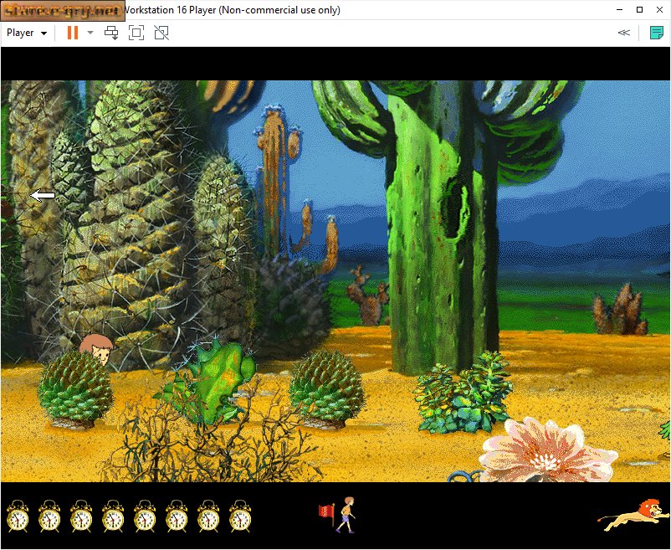
Task: Click the walking boy icon
Action: pos(346,515)
